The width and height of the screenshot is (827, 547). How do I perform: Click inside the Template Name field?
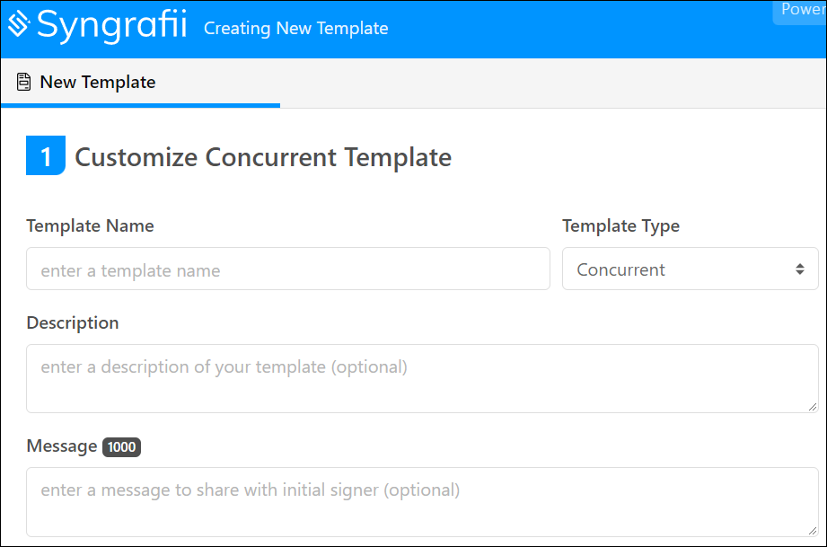(287, 269)
